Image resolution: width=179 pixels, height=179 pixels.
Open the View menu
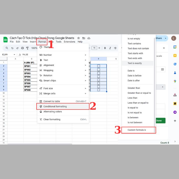(x=25, y=42)
